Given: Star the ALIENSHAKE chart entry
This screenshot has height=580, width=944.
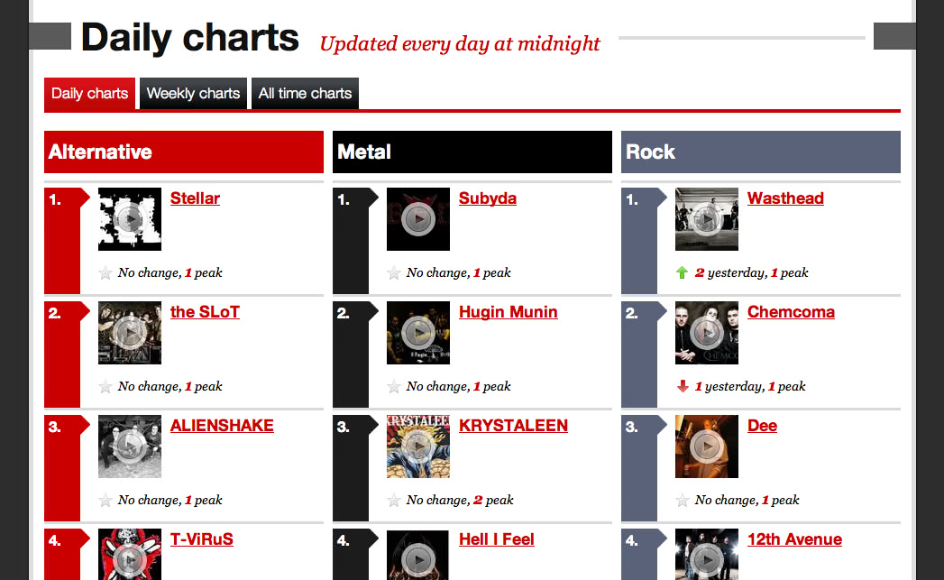Looking at the screenshot, I should pos(105,500).
